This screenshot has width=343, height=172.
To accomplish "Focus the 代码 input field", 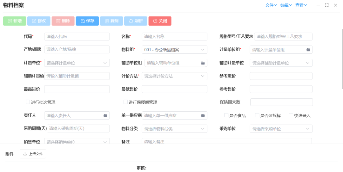I will tap(77, 37).
